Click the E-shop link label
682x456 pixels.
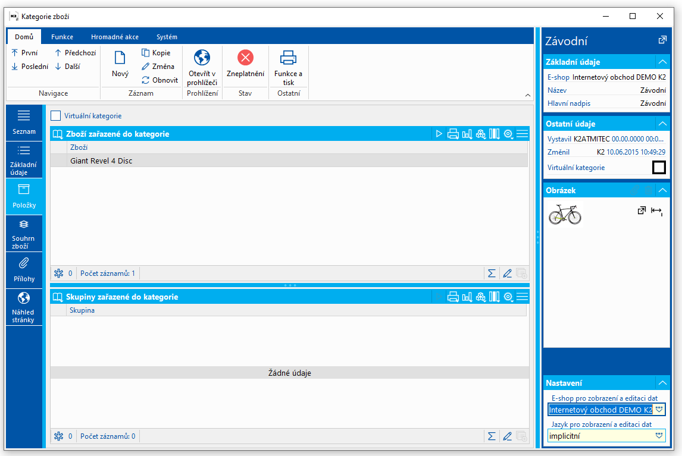558,77
